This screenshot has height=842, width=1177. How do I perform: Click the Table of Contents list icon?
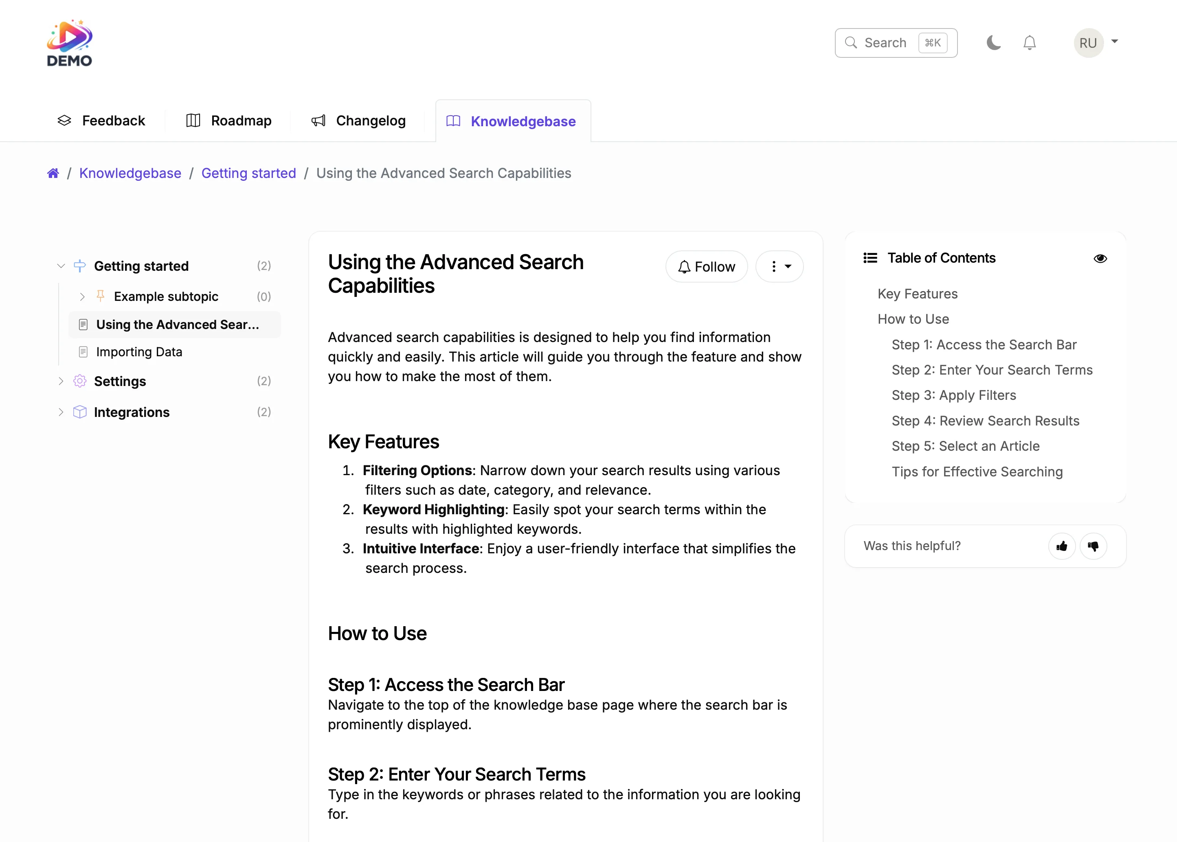pyautogui.click(x=870, y=258)
